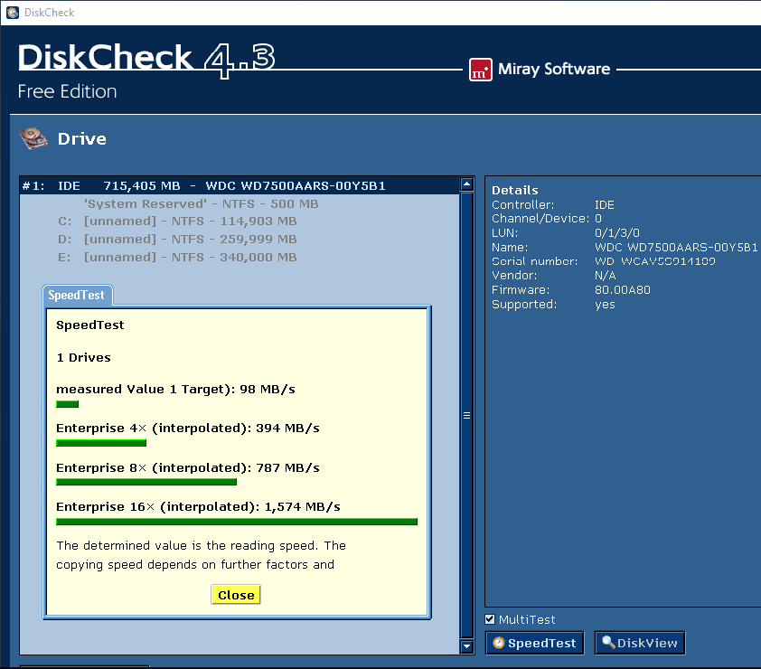Click the 'The determined value is the reading speed' note
761x669 pixels.
201,555
